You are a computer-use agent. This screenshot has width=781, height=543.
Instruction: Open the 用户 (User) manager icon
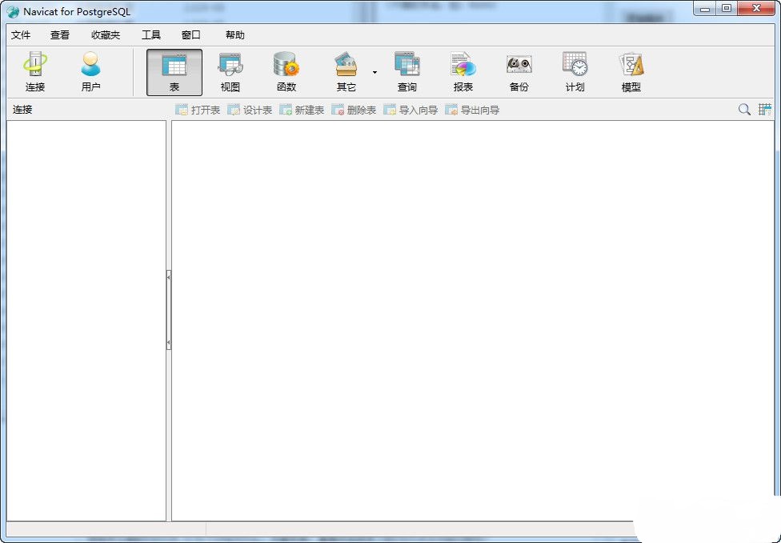91,72
